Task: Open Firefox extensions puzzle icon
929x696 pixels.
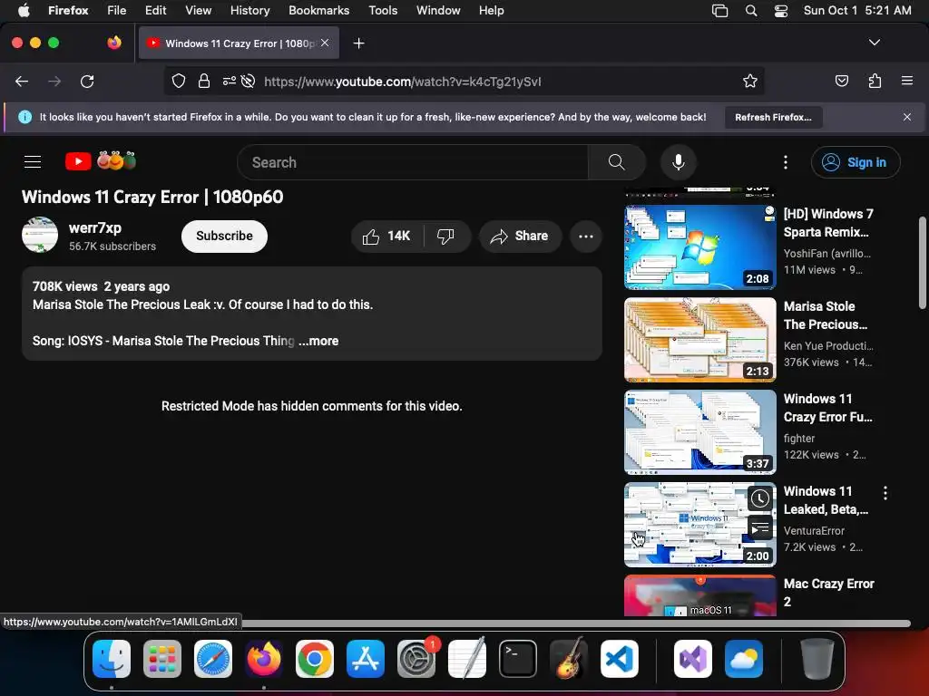Action: coord(875,81)
